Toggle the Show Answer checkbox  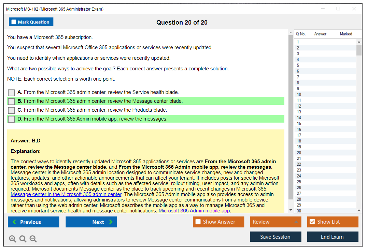pos(198,222)
